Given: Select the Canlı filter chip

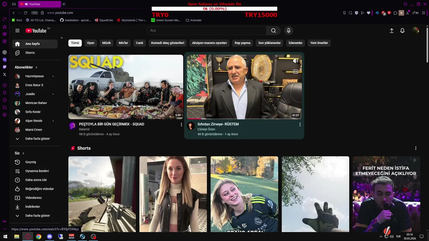Looking at the screenshot, I should tap(139, 43).
